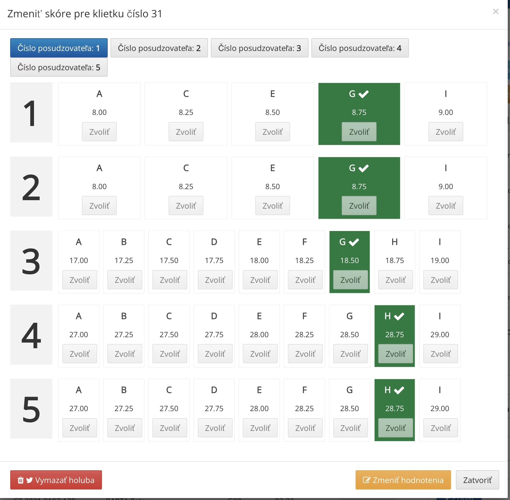
Task: Click checkmark icon on row 2 G tile
Action: (364, 168)
